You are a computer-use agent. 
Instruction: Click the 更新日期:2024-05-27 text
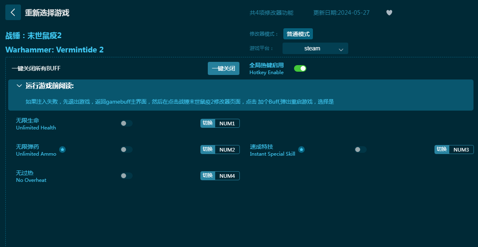(341, 13)
